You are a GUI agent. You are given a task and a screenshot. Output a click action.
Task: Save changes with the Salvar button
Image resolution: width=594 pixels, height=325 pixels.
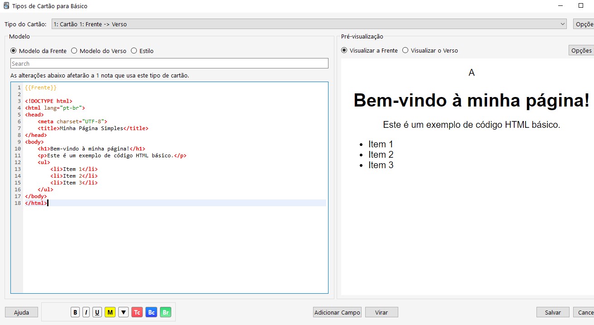click(553, 312)
